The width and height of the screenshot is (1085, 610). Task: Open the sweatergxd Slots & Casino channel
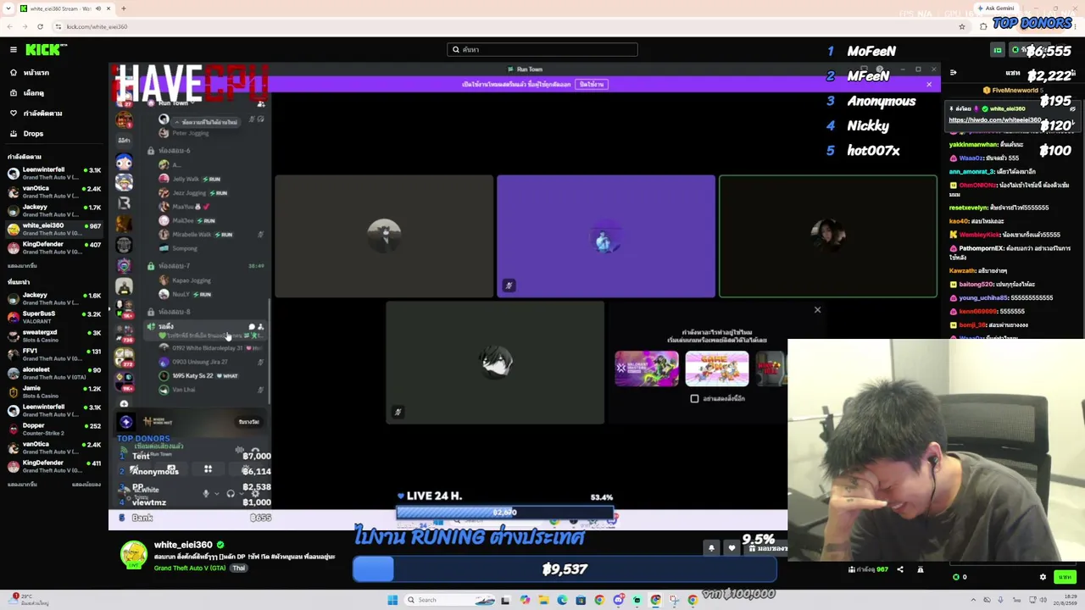54,335
